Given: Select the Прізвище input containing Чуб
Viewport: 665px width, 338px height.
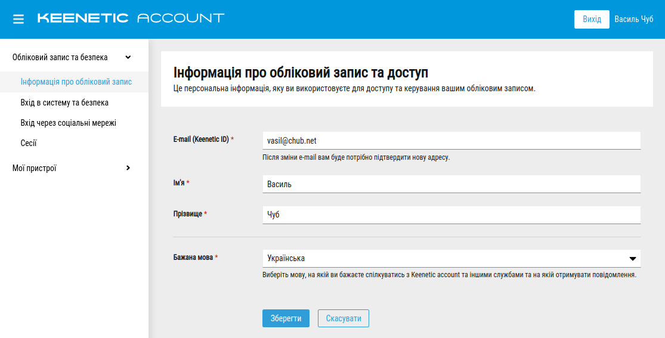Looking at the screenshot, I should tap(451, 215).
